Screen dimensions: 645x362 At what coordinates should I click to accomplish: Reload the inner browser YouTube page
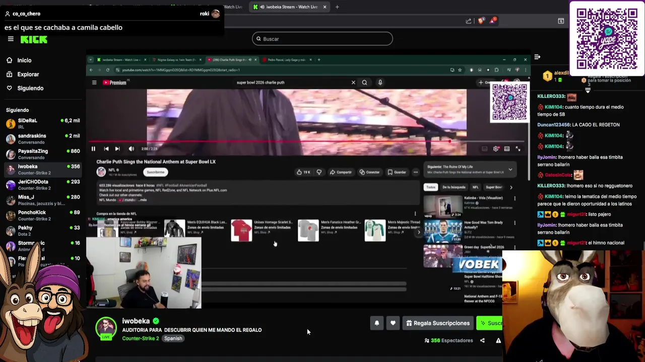[107, 70]
